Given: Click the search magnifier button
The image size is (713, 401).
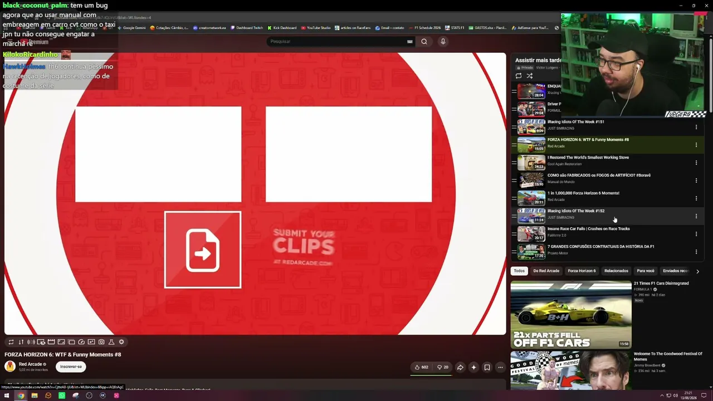Looking at the screenshot, I should [x=424, y=41].
